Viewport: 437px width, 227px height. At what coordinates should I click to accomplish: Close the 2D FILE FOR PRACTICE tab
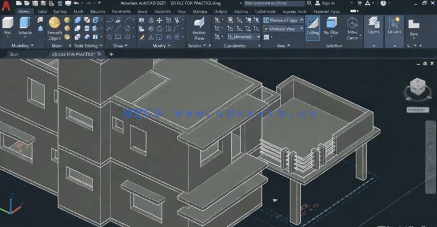(99, 54)
